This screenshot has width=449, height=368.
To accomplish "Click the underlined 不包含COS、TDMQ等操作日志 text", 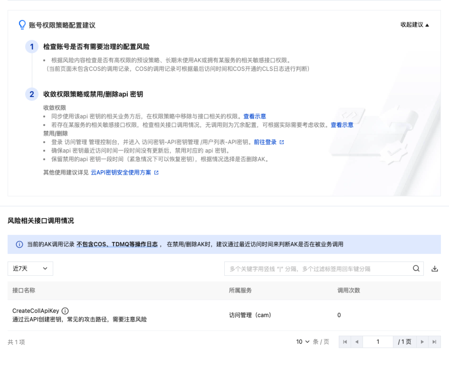I will [x=117, y=244].
